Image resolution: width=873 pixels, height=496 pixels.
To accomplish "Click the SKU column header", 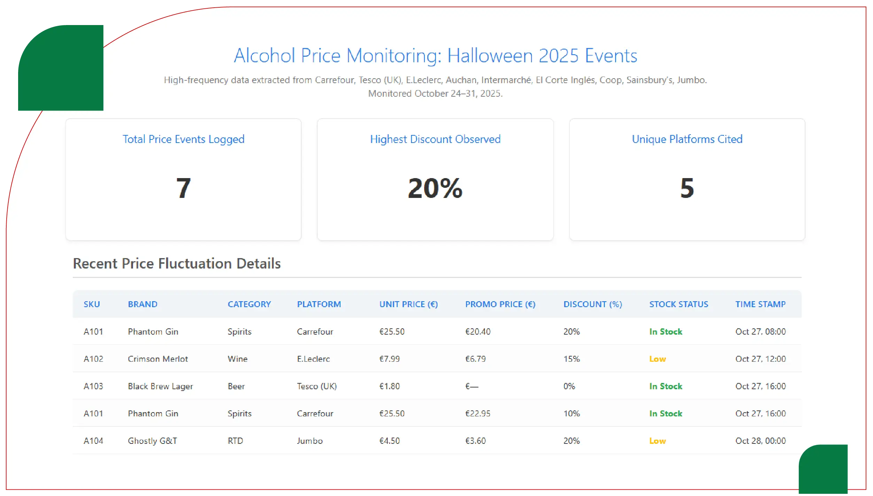I will 92,304.
